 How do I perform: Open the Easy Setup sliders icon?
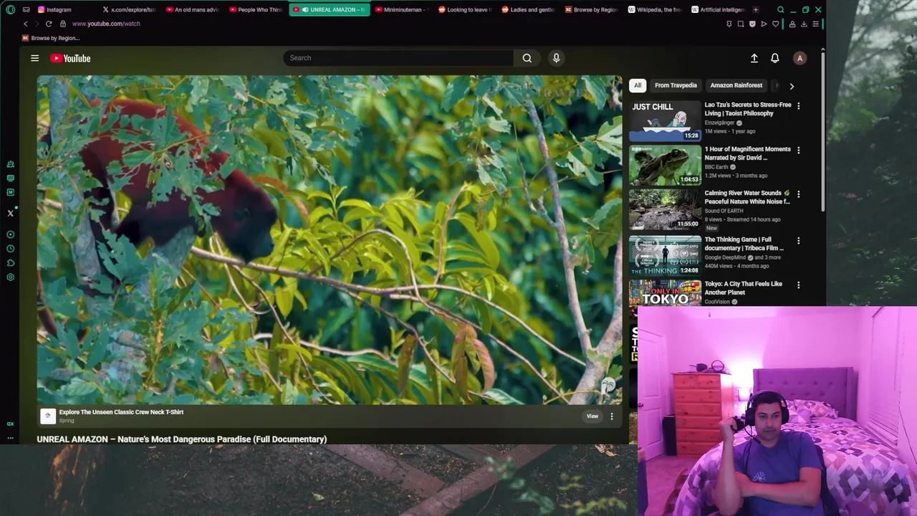(815, 24)
